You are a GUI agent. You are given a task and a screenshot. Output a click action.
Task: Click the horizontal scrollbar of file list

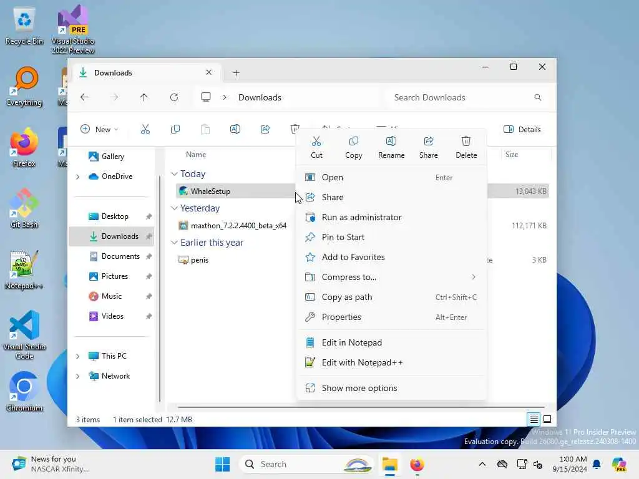(x=361, y=407)
